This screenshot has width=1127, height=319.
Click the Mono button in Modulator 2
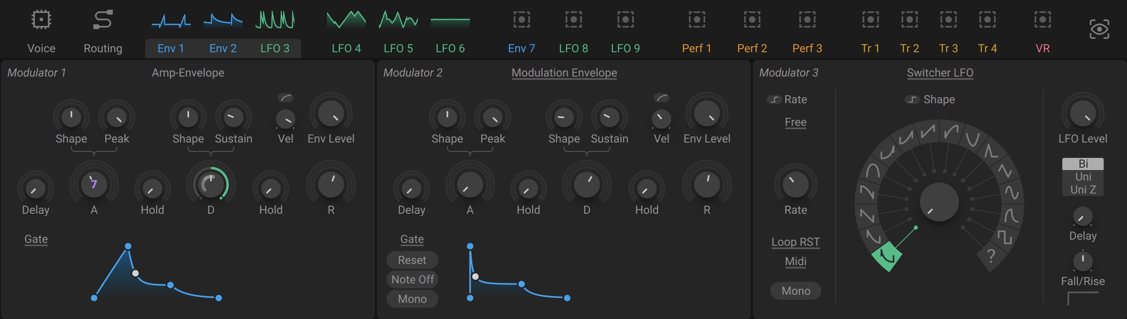click(x=412, y=299)
